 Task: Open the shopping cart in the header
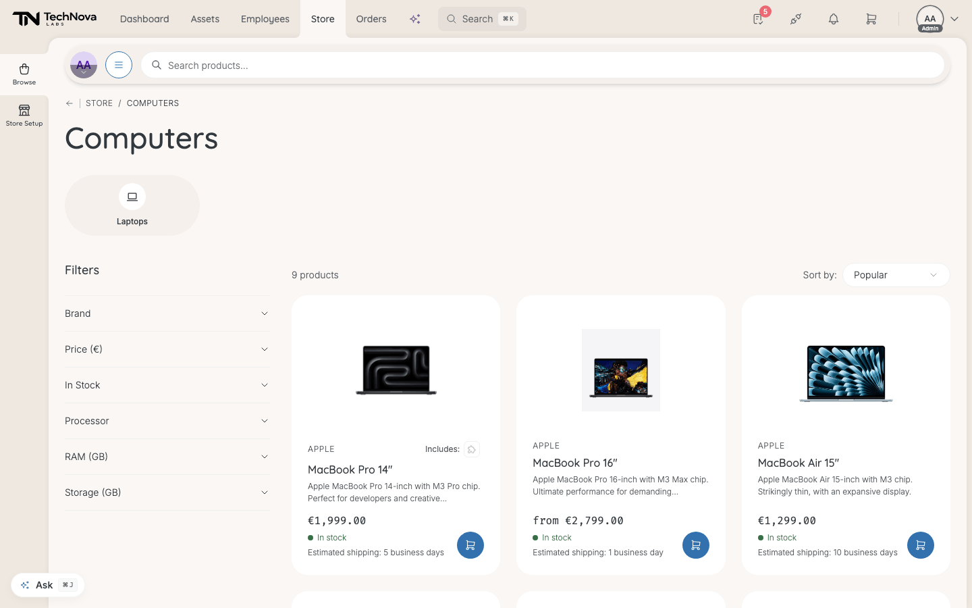(x=871, y=19)
